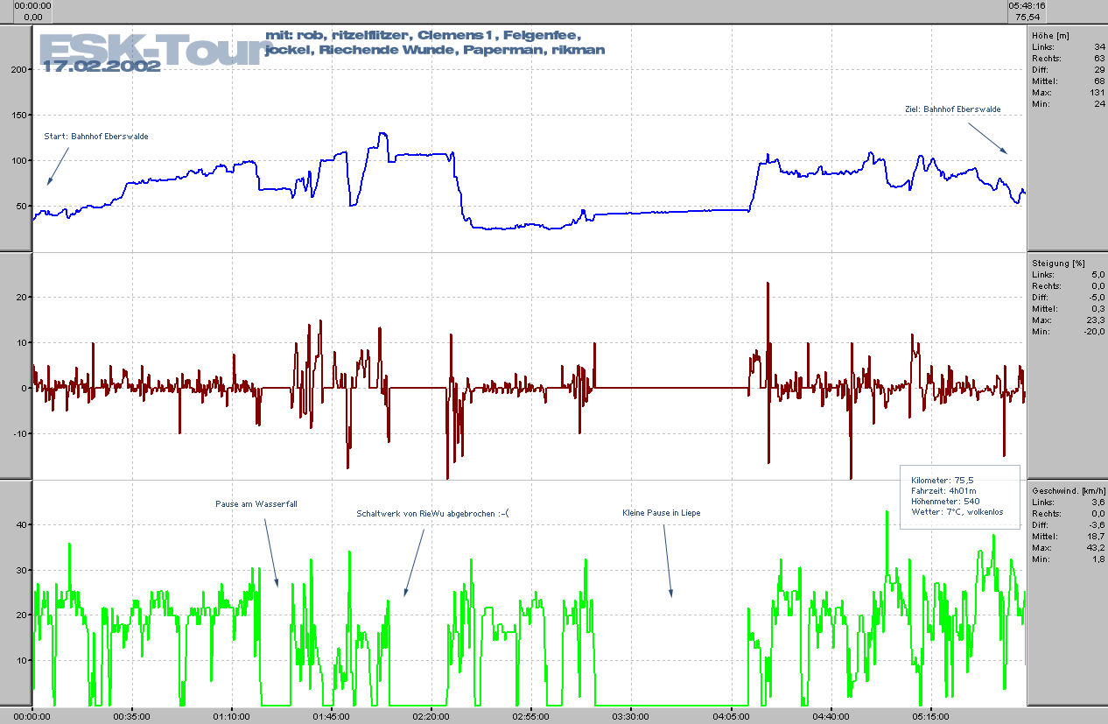Click the right cursor readout 05:48:16 at top
Screen dimensions: 1108x724
[x=1027, y=5]
